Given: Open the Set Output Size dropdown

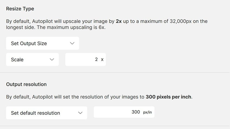Looking at the screenshot, I should 42,43.
